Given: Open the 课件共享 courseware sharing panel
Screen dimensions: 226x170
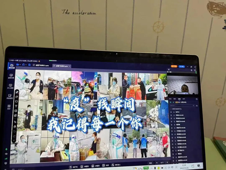Looking at the screenshot, I should (x=12, y=66).
